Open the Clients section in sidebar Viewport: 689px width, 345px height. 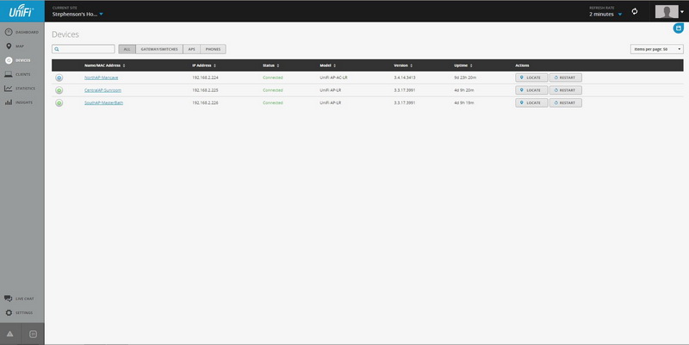tap(17, 74)
